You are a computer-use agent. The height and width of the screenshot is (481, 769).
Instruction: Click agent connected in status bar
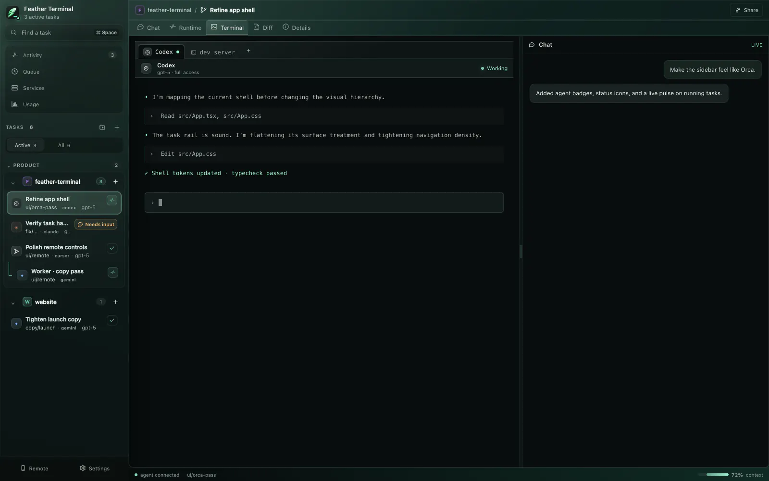(157, 475)
